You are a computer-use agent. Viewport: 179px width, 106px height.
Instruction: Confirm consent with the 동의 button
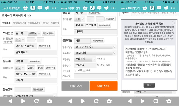(x=149, y=85)
